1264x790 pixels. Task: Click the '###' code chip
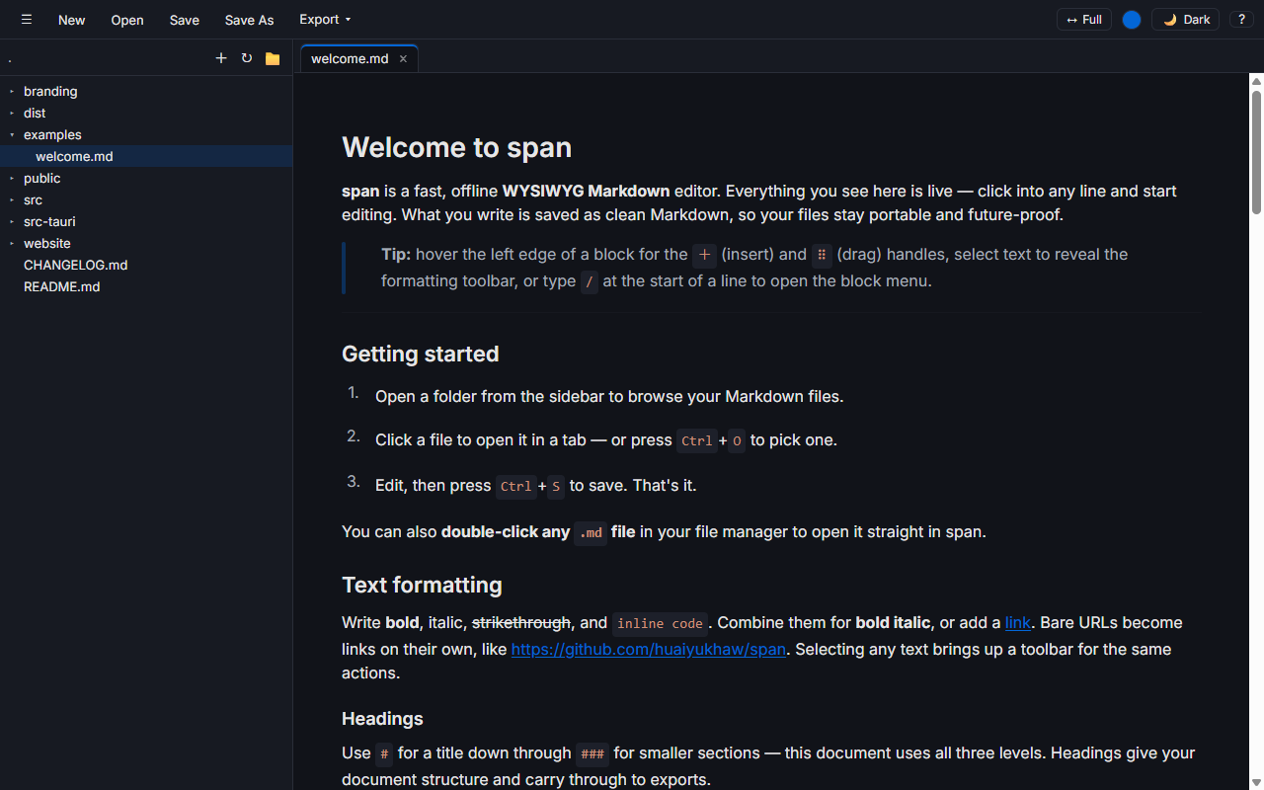(592, 753)
